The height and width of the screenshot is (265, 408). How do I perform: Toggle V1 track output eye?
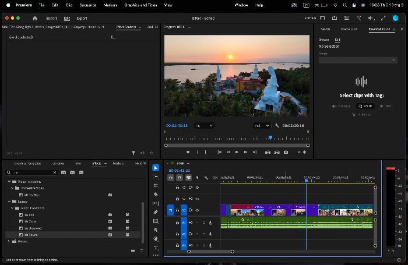(197, 210)
